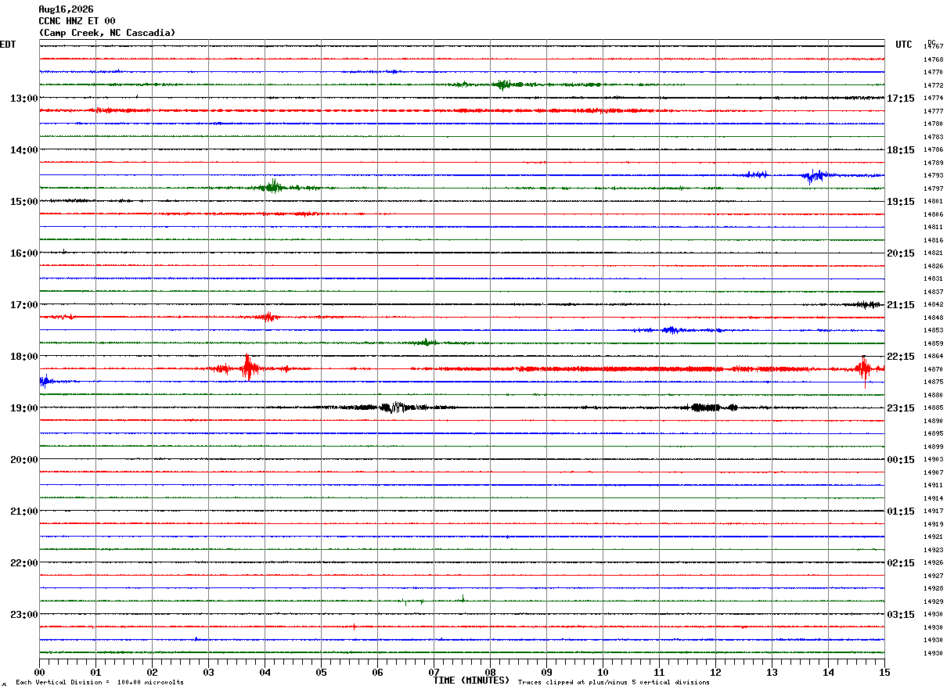
Task: Click the blue event on 14:30 trace
Action: coord(814,175)
